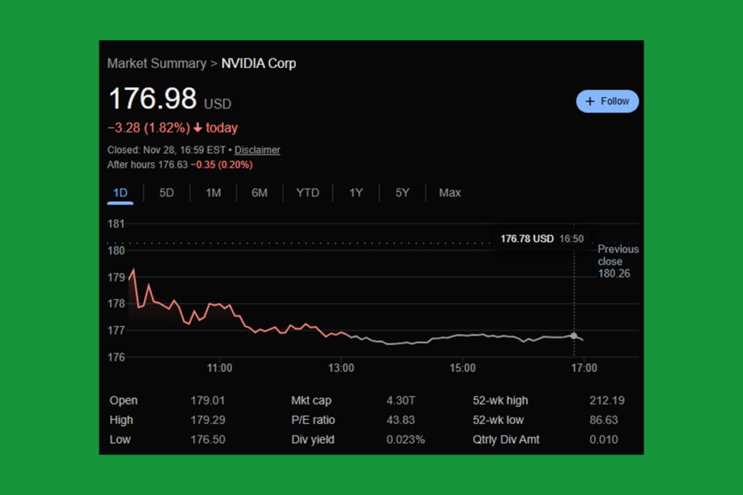Select the 5Y timeframe
743x495 pixels.
tap(402, 193)
